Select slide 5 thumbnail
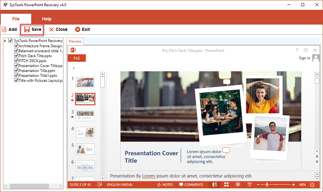The height and width of the screenshot is (192, 323). (x=85, y=149)
